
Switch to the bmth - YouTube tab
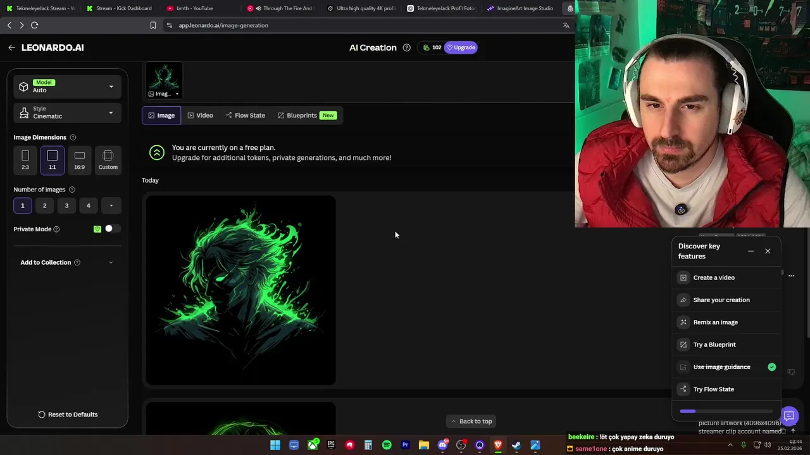point(199,8)
